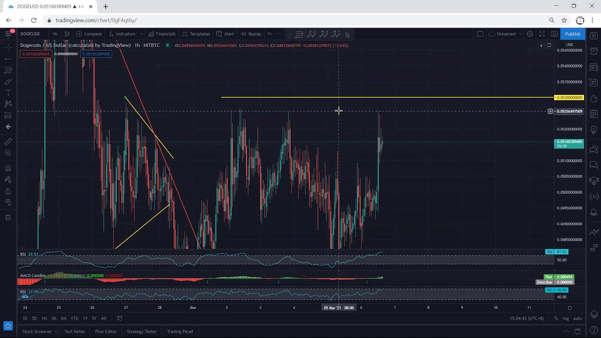Image resolution: width=601 pixels, height=338 pixels.
Task: Open the public chats panel icon
Action: [x=594, y=149]
